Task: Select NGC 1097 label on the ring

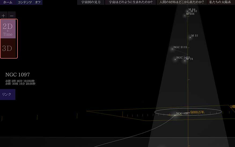Action: pyautogui.click(x=183, y=113)
